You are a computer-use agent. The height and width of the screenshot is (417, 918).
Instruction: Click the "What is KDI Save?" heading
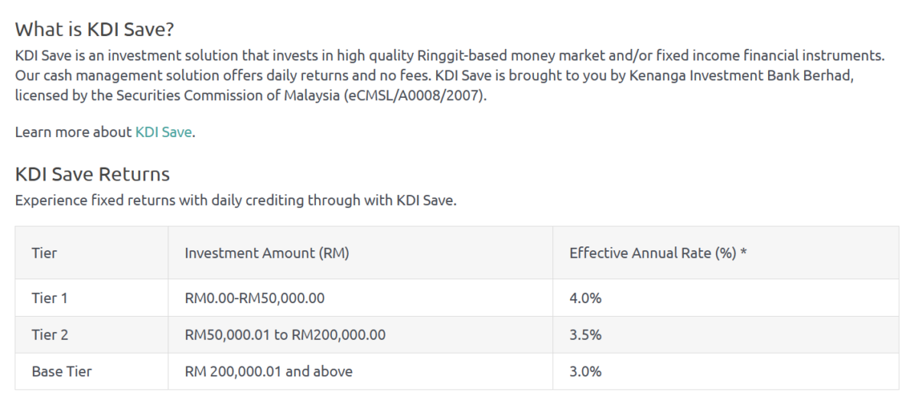tap(95, 30)
